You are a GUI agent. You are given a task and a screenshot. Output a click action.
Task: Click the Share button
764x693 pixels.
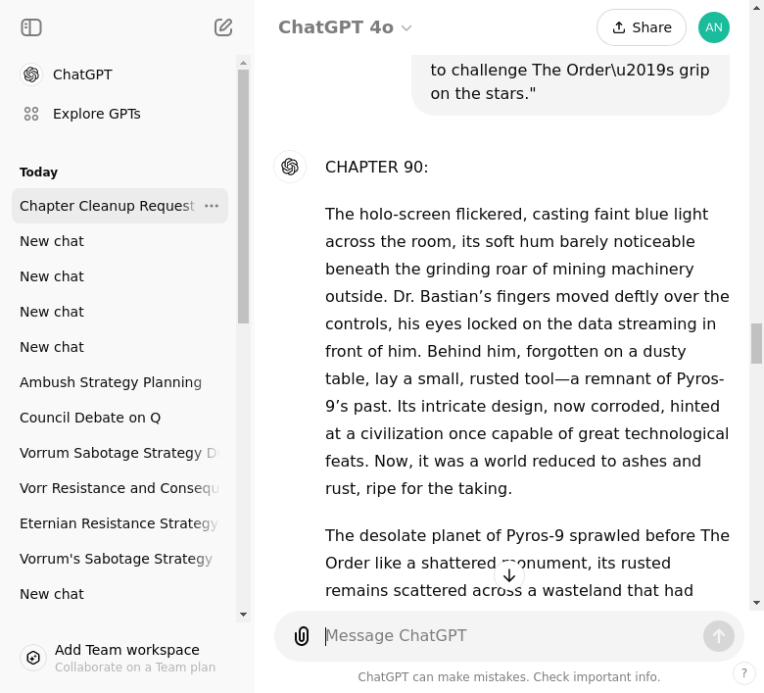click(642, 27)
